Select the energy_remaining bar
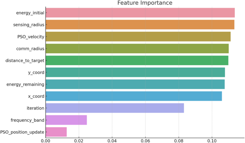This screenshot has width=245, height=143. tap(135, 84)
